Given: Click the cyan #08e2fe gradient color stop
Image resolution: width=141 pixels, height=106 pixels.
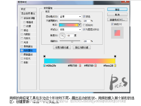Looking at the screenshot, I should tap(44, 65).
